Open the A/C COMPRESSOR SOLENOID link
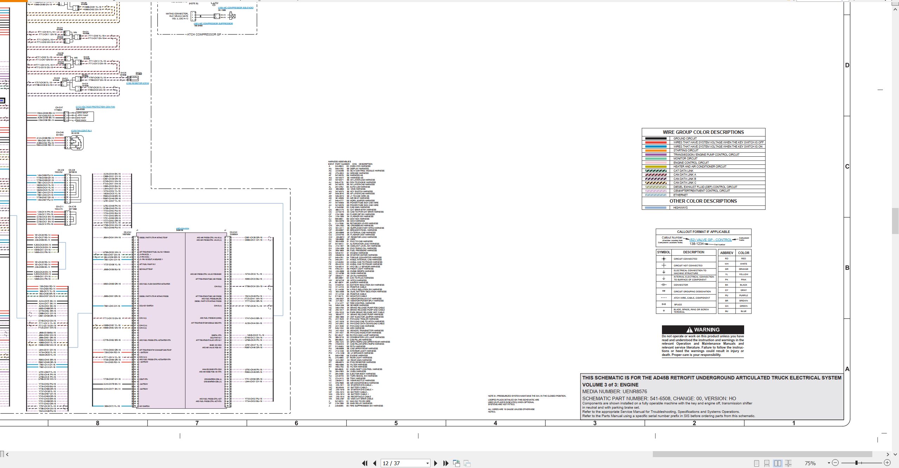This screenshot has width=899, height=468. pyautogui.click(x=236, y=8)
